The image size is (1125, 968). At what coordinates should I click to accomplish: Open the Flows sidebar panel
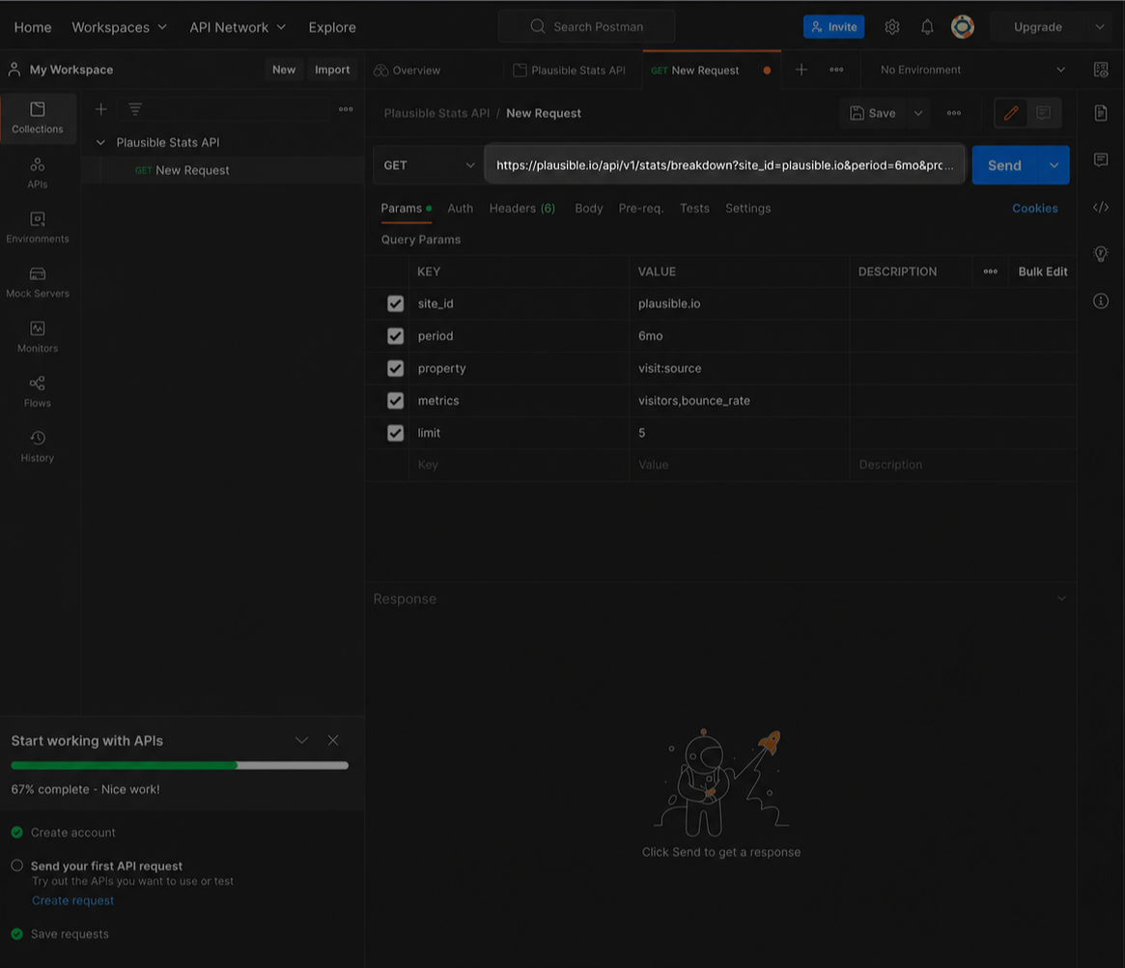pos(38,391)
